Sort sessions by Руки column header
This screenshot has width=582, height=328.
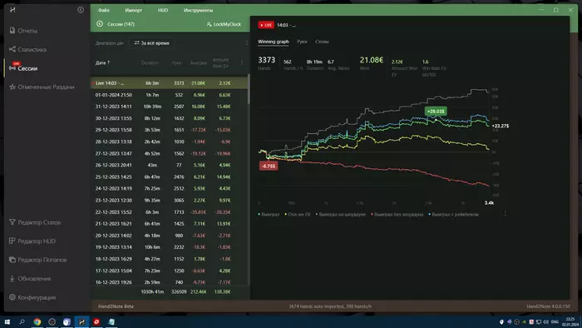point(176,62)
